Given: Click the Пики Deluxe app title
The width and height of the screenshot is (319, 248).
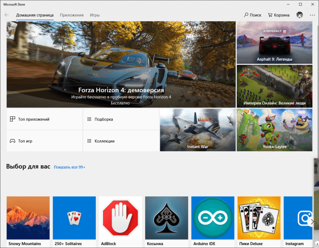Looking at the screenshot, I should (x=251, y=244).
